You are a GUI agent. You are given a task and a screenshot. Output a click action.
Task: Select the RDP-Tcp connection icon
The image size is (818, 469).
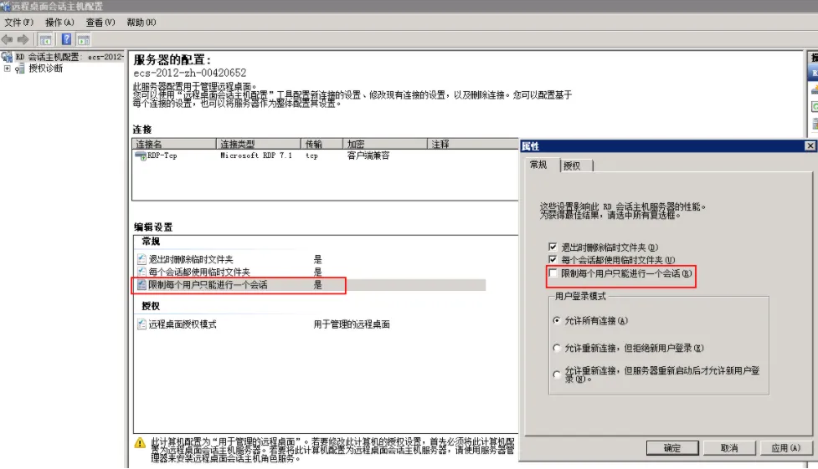pos(141,155)
